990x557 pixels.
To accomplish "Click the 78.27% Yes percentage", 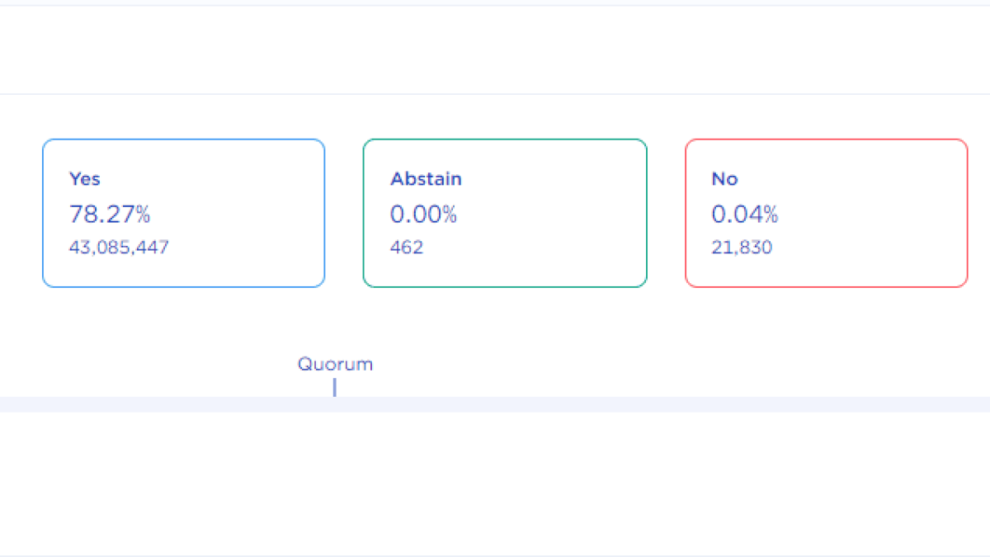I will point(110,215).
